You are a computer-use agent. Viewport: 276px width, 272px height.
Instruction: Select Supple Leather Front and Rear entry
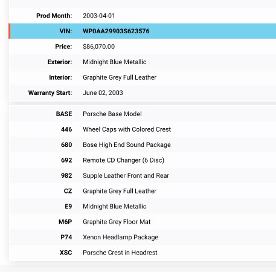point(126,175)
